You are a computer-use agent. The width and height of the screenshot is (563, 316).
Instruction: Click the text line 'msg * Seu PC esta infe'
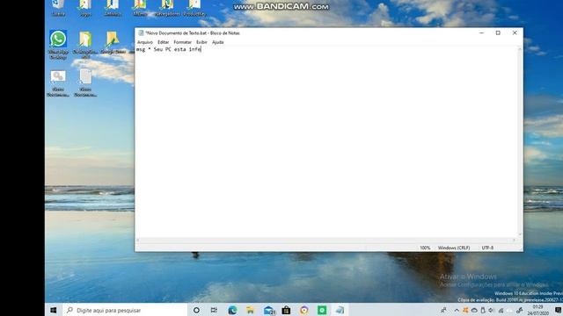click(x=168, y=49)
